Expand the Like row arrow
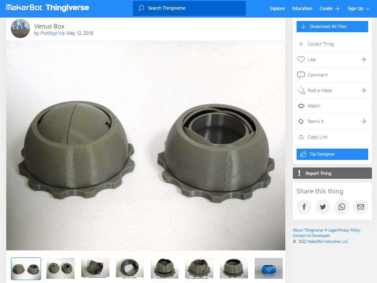Image resolution: width=377 pixels, height=283 pixels. 364,59
